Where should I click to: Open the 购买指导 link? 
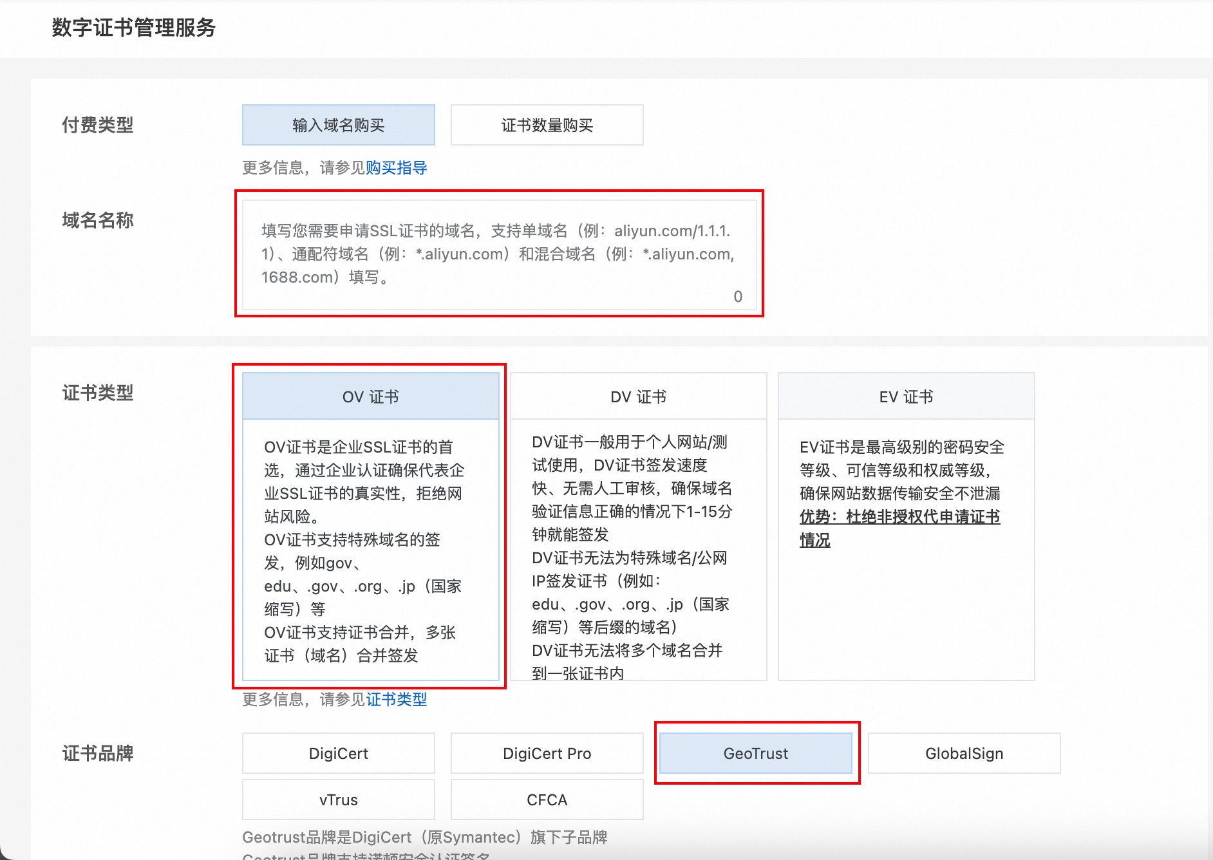(396, 168)
